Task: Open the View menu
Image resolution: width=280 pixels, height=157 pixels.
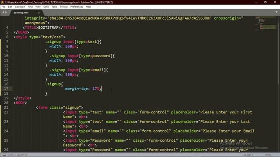Action: [x=38, y=7]
